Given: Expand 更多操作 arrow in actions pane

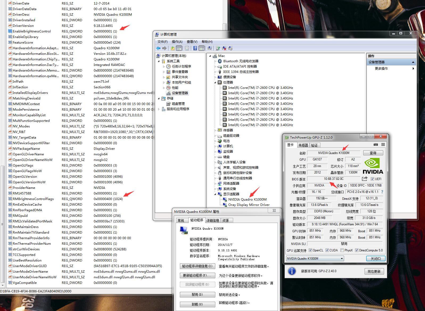Looking at the screenshot, I should click(413, 68).
